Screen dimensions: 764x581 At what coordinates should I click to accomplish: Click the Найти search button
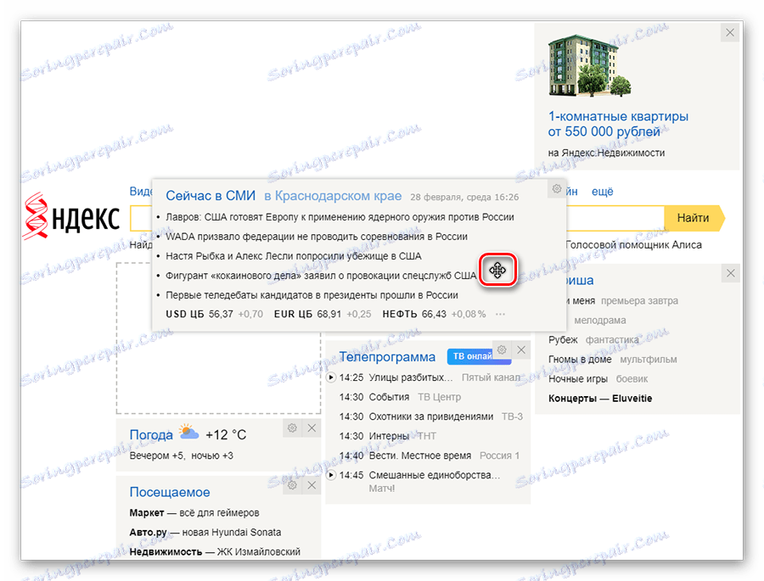click(694, 218)
